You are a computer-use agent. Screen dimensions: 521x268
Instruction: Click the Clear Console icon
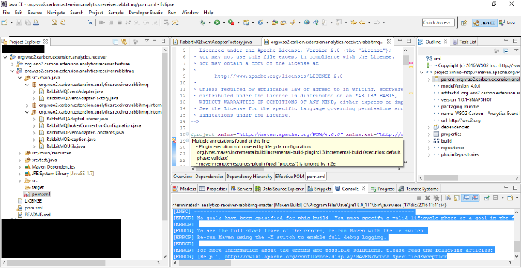click(x=448, y=198)
